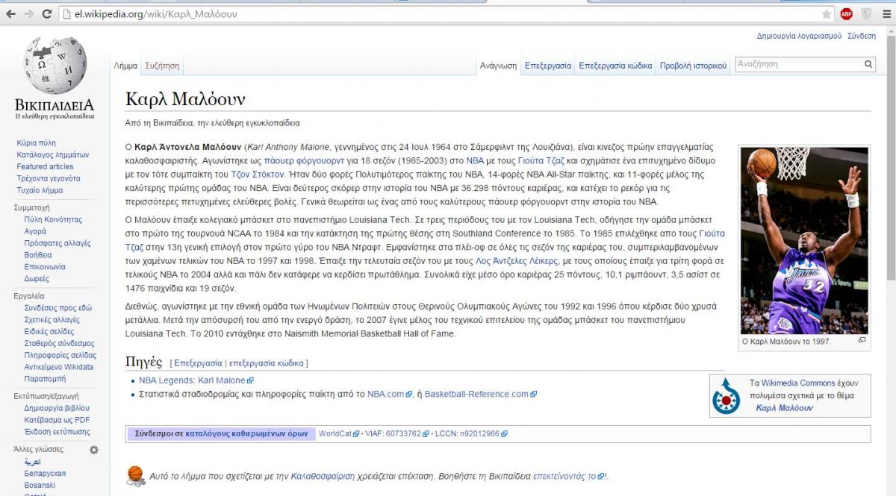Image resolution: width=896 pixels, height=496 pixels.
Task: Click Κατέβασμα ως PDF link
Action: click(57, 420)
